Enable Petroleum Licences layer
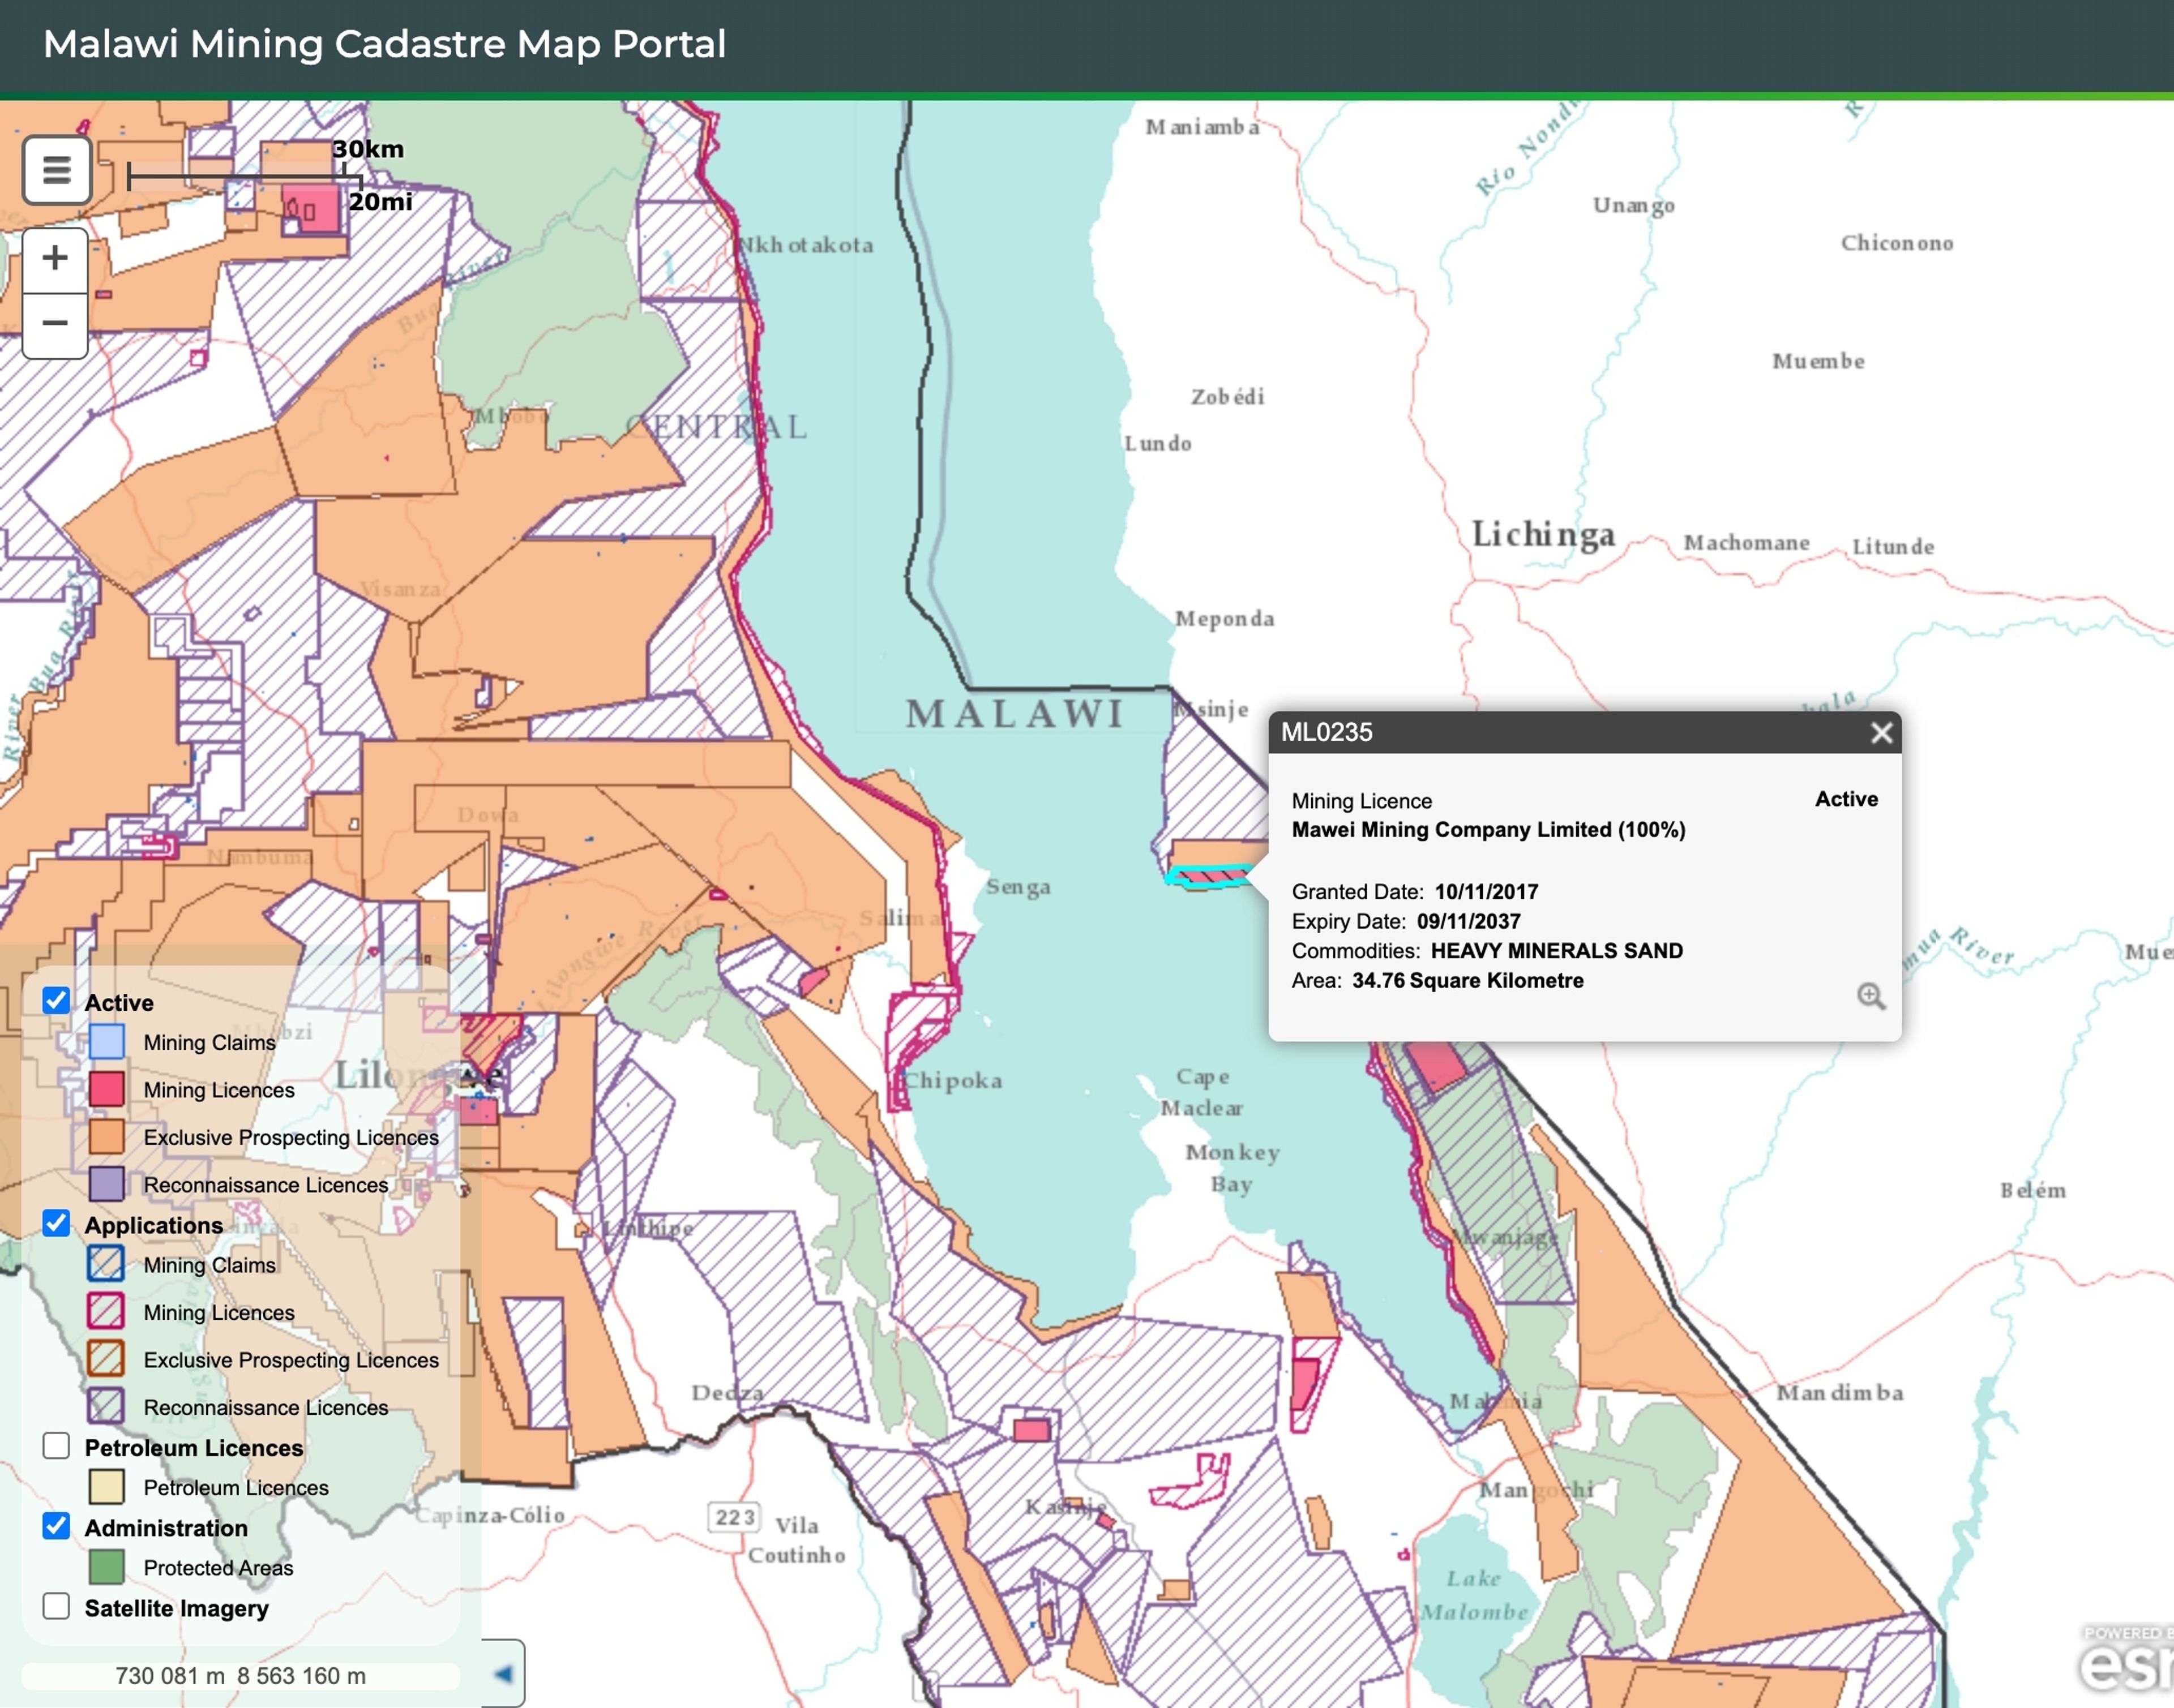2174x1708 pixels. [x=57, y=1446]
